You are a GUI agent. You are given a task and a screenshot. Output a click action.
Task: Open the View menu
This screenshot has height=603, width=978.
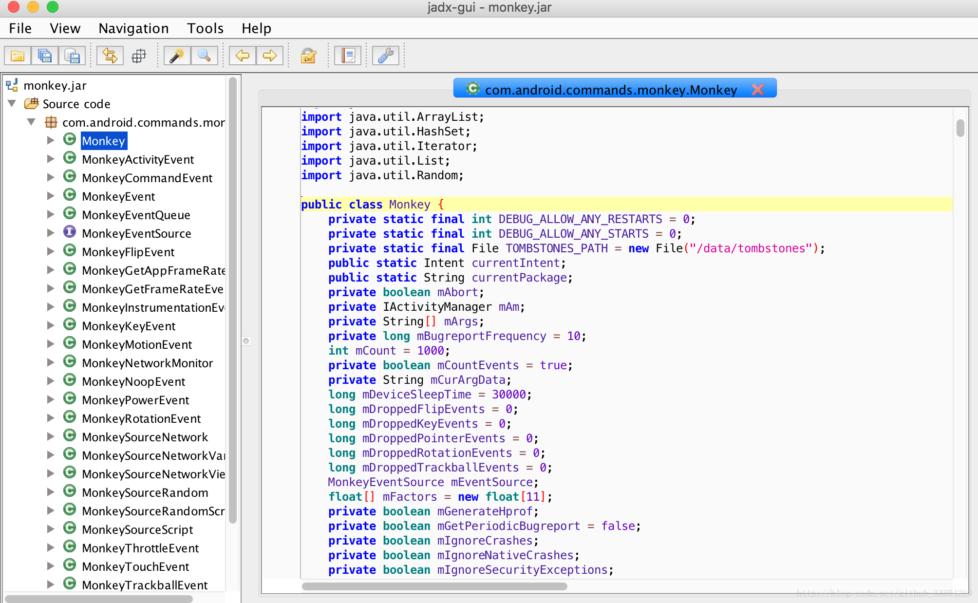(65, 28)
